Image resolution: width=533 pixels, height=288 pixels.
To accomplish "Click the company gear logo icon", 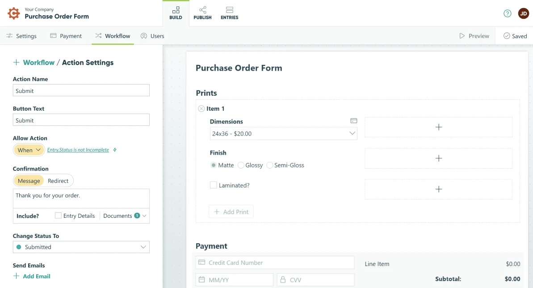I will [14, 13].
